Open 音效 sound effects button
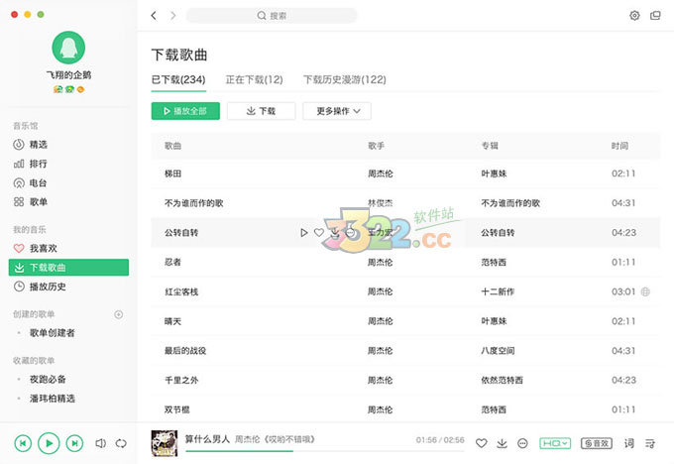The image size is (674, 464). (x=597, y=443)
